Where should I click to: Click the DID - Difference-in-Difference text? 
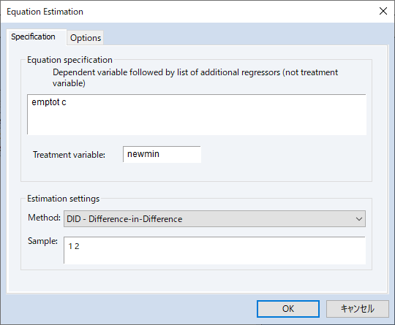pos(124,219)
